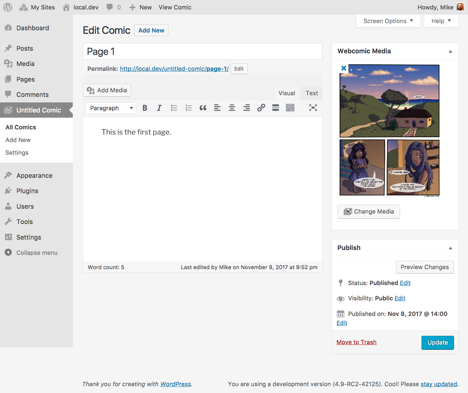Apply blockquote formatting

203,108
